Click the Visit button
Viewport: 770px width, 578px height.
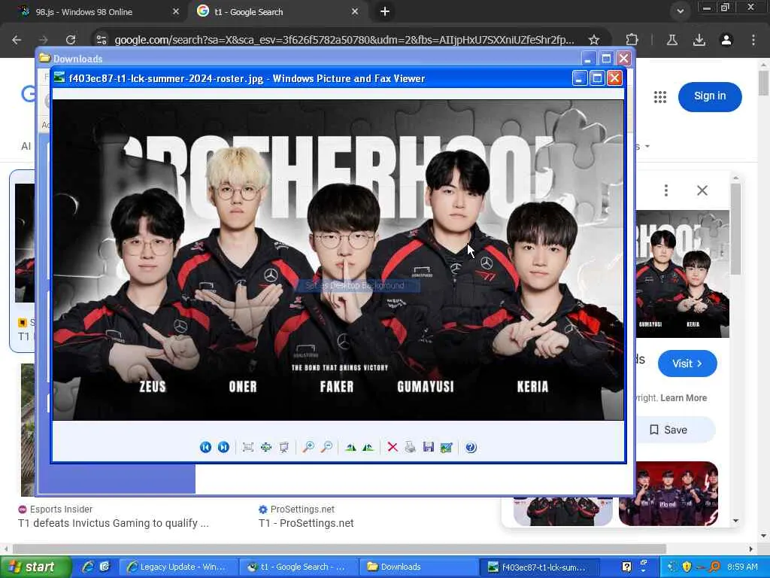click(687, 364)
